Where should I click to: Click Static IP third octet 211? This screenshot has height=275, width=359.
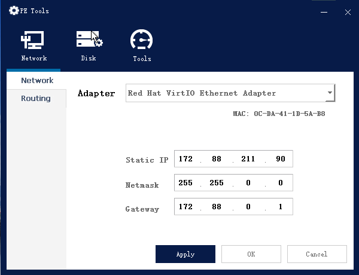[x=248, y=160]
